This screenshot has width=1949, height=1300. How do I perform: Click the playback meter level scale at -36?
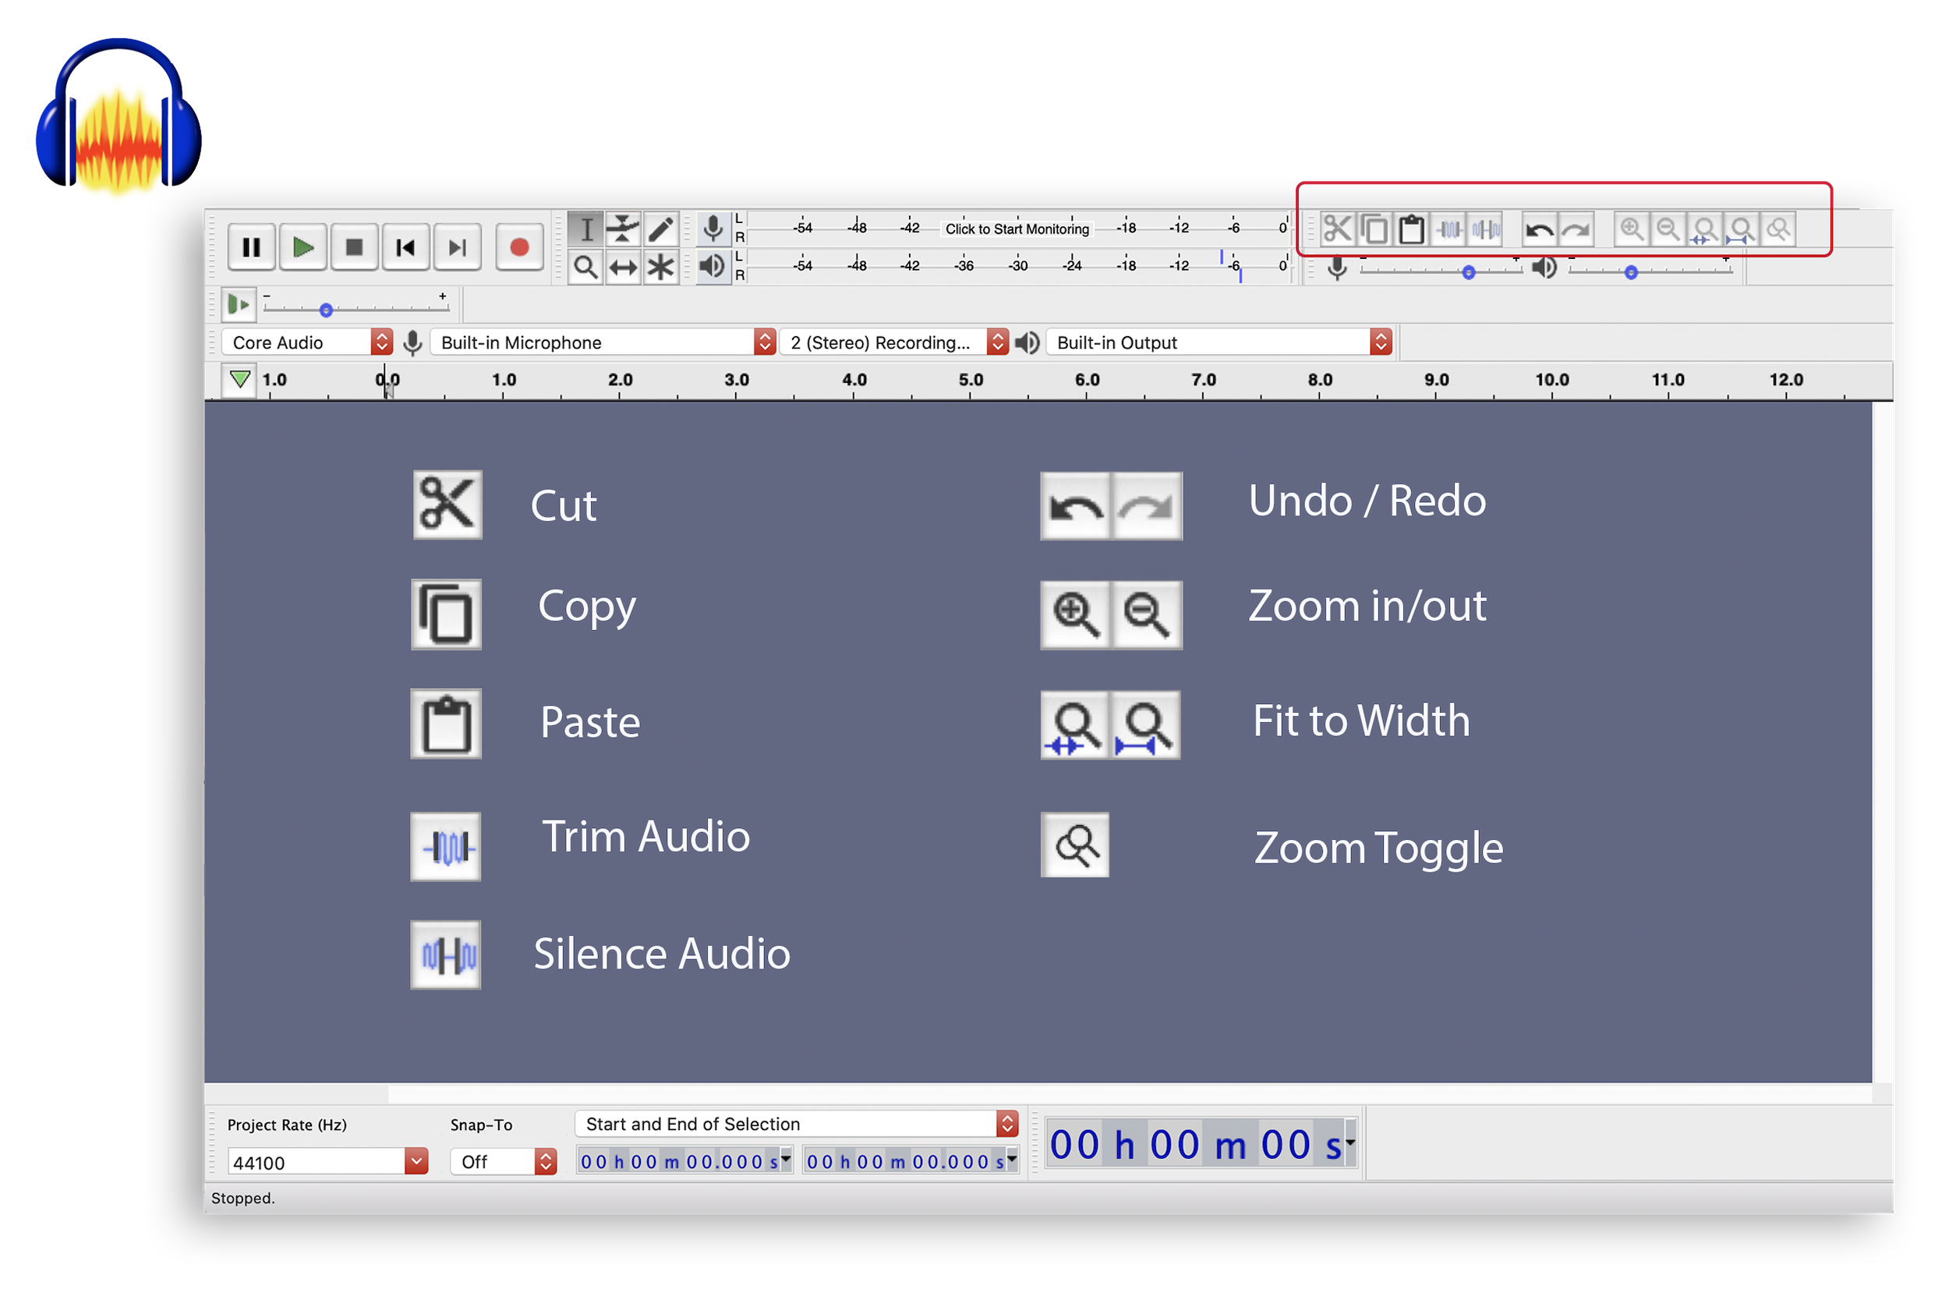click(964, 266)
